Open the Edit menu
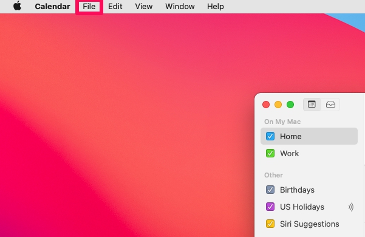The width and height of the screenshot is (365, 237). (115, 6)
